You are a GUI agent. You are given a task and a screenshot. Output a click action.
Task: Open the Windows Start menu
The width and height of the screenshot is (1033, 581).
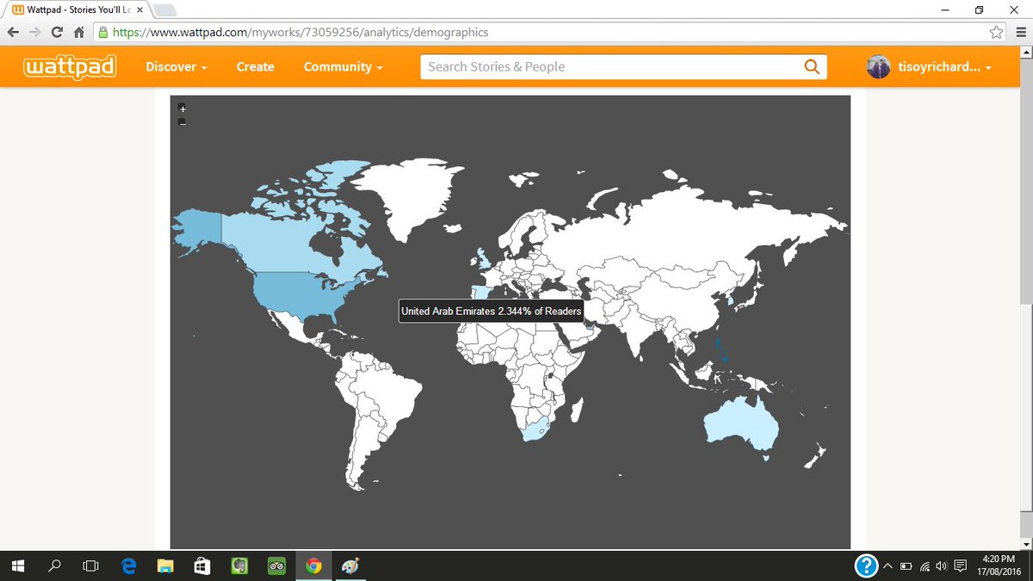coord(18,566)
